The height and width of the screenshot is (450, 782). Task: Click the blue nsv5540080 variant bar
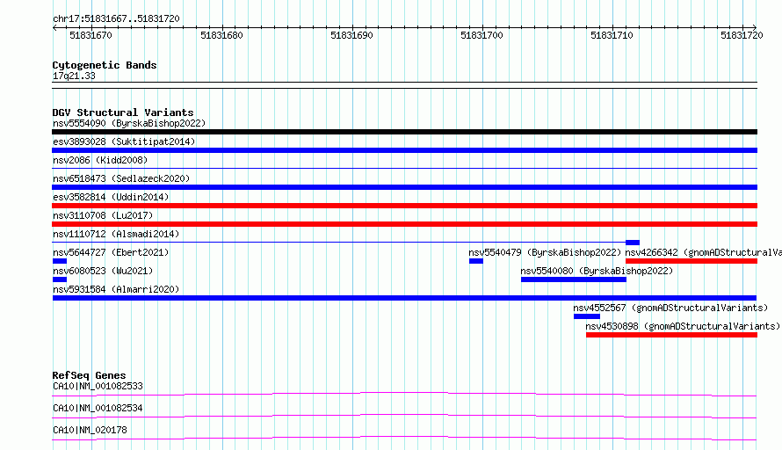pyautogui.click(x=574, y=279)
